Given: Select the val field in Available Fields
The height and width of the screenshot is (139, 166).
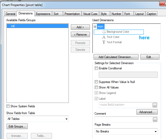Looking at the screenshot, I should (37, 26).
